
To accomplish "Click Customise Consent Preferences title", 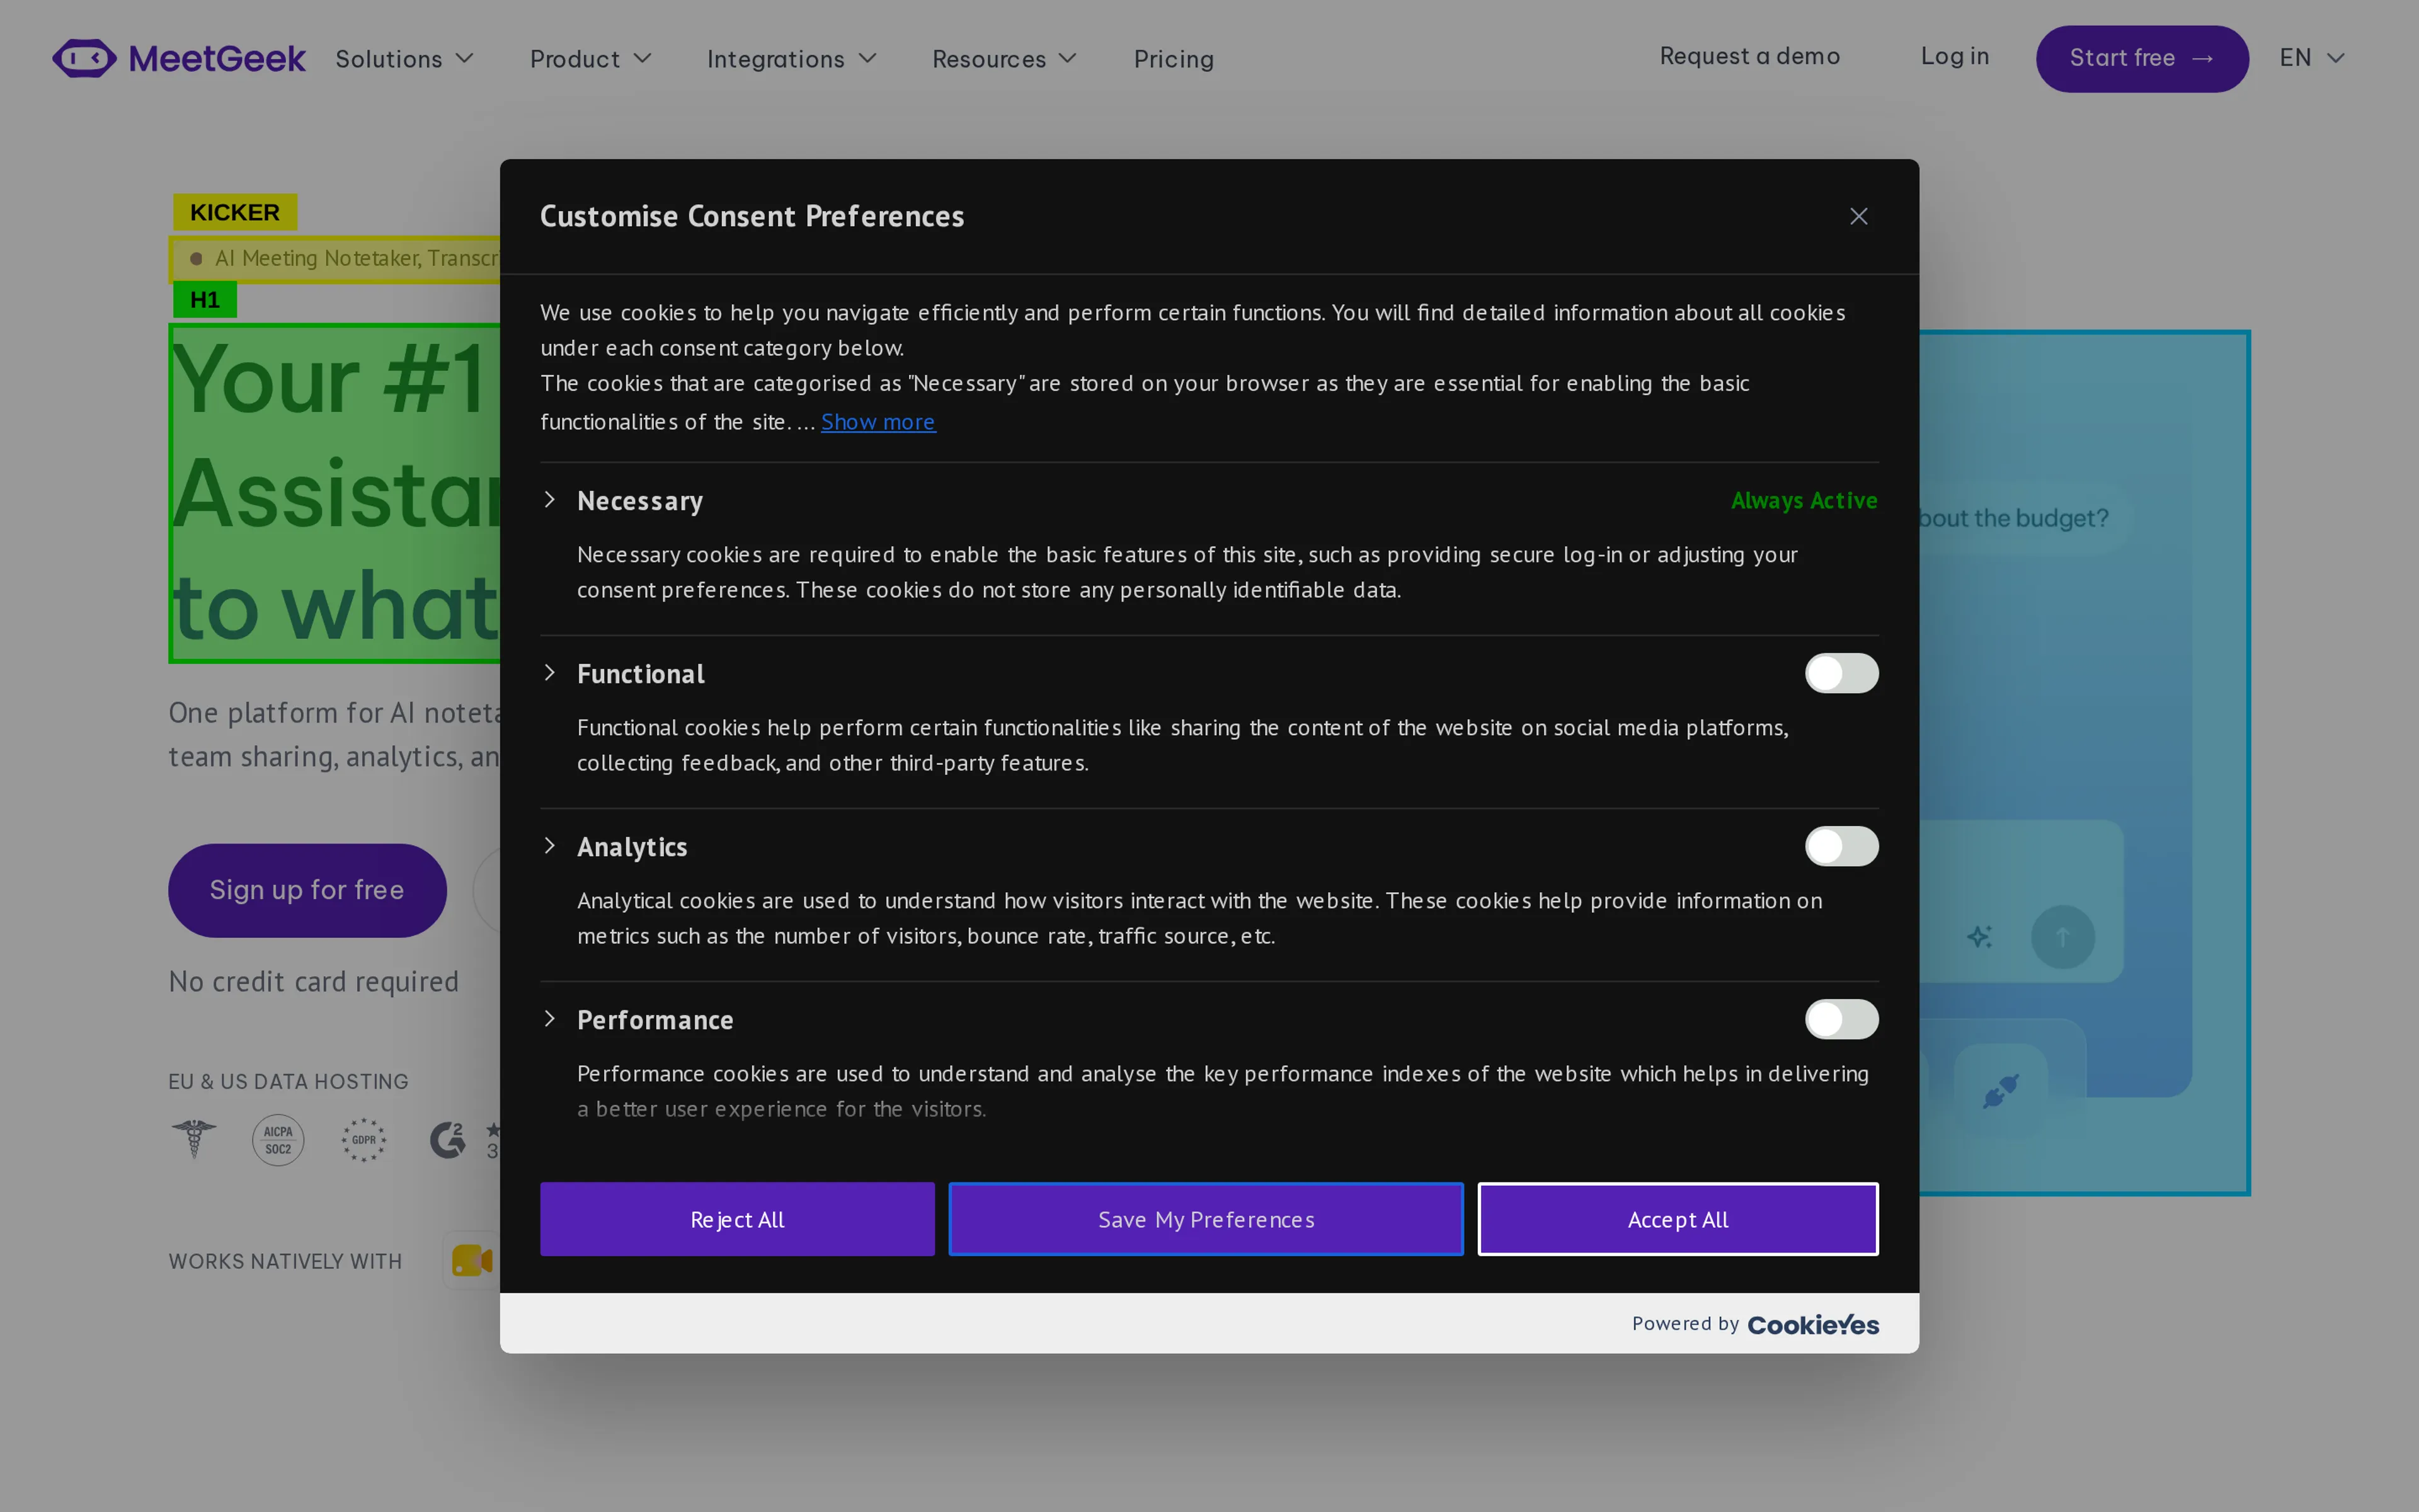I will click(752, 216).
